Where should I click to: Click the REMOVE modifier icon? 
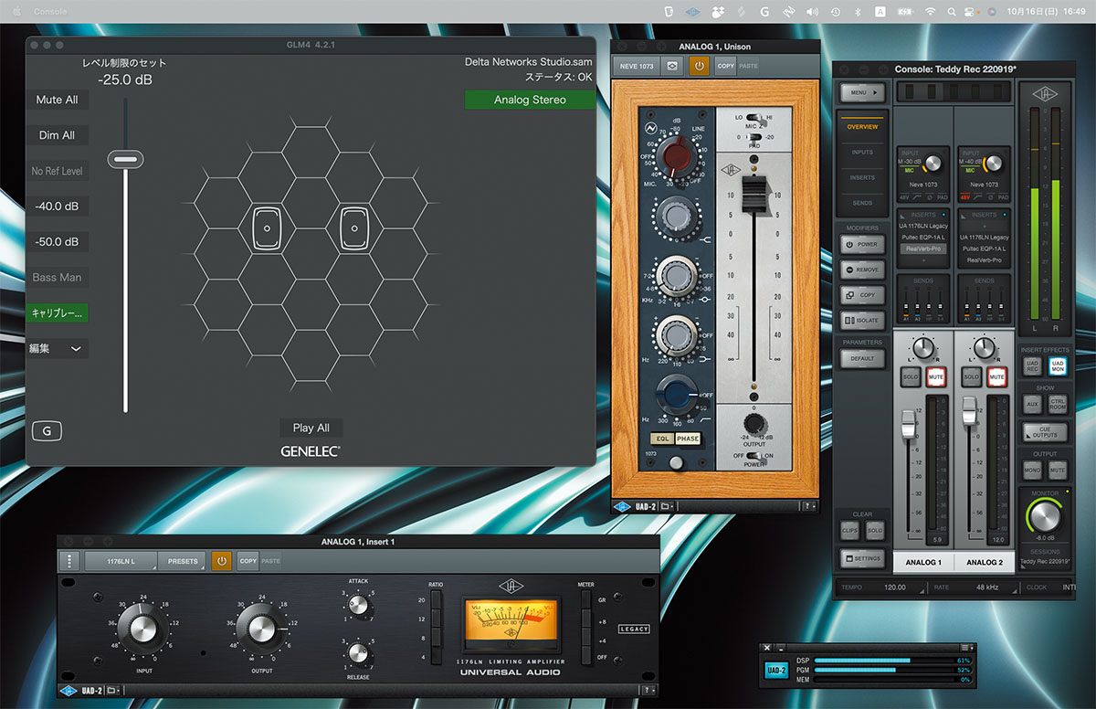click(863, 270)
